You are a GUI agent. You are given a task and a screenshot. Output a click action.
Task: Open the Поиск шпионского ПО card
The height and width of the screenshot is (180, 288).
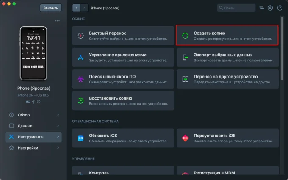pos(123,79)
